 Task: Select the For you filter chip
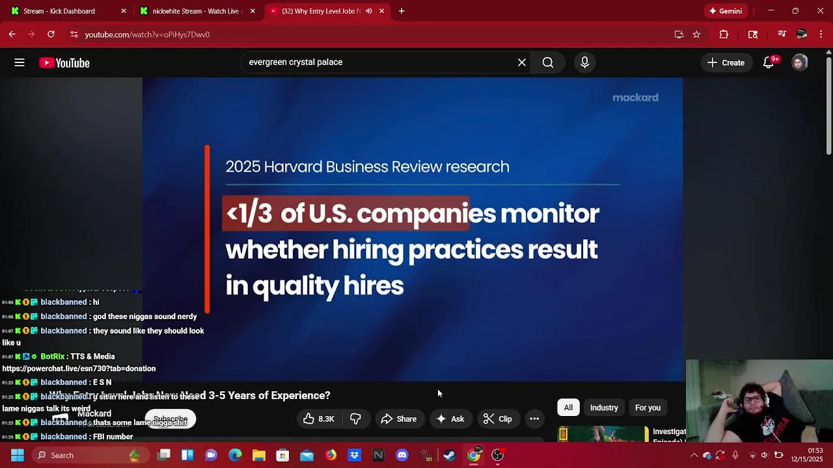pyautogui.click(x=648, y=408)
